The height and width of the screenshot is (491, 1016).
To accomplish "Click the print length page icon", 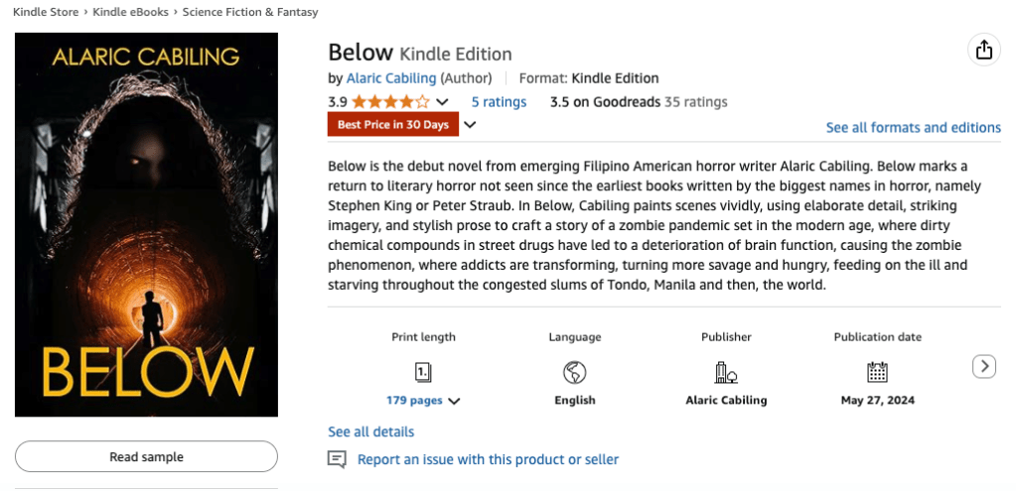I will click(x=423, y=372).
